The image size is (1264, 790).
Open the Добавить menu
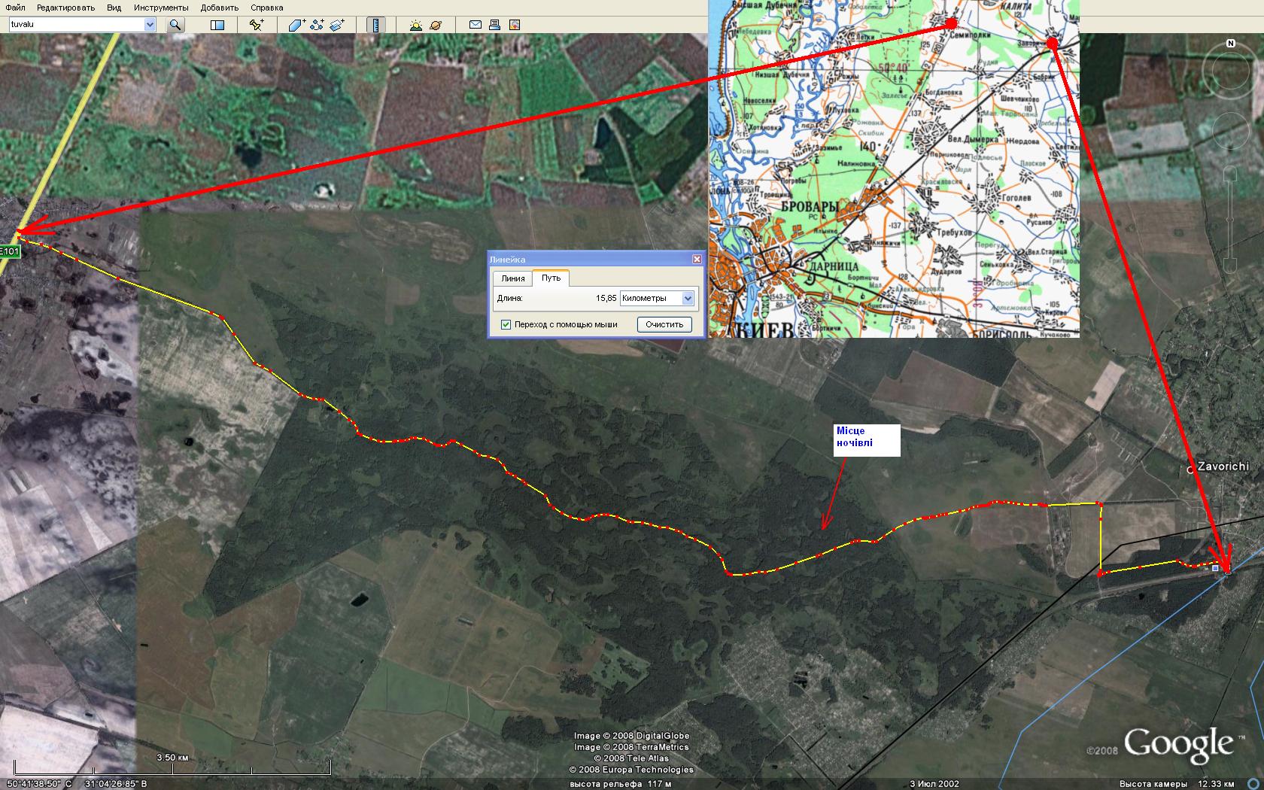tap(220, 8)
